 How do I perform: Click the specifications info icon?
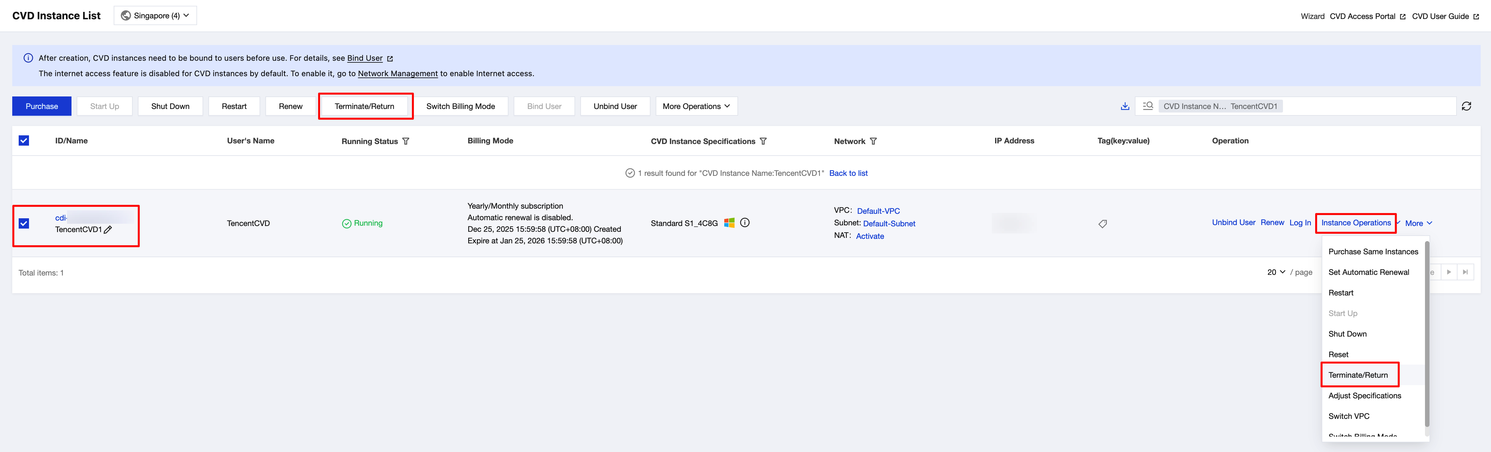click(745, 222)
